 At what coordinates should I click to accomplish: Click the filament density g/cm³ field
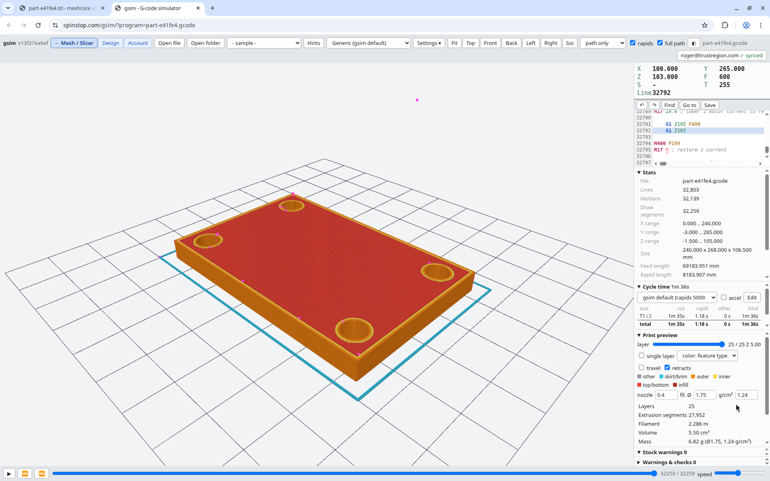[747, 395]
